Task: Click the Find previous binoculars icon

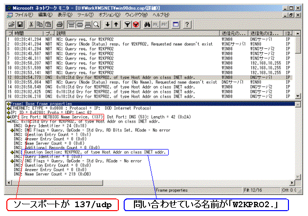Action: (x=164, y=24)
